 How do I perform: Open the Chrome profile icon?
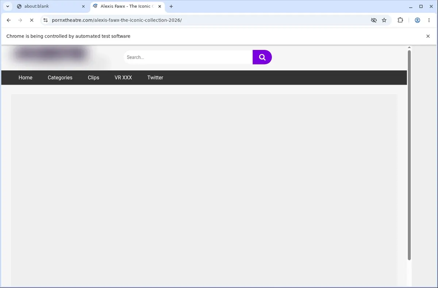coord(417,20)
